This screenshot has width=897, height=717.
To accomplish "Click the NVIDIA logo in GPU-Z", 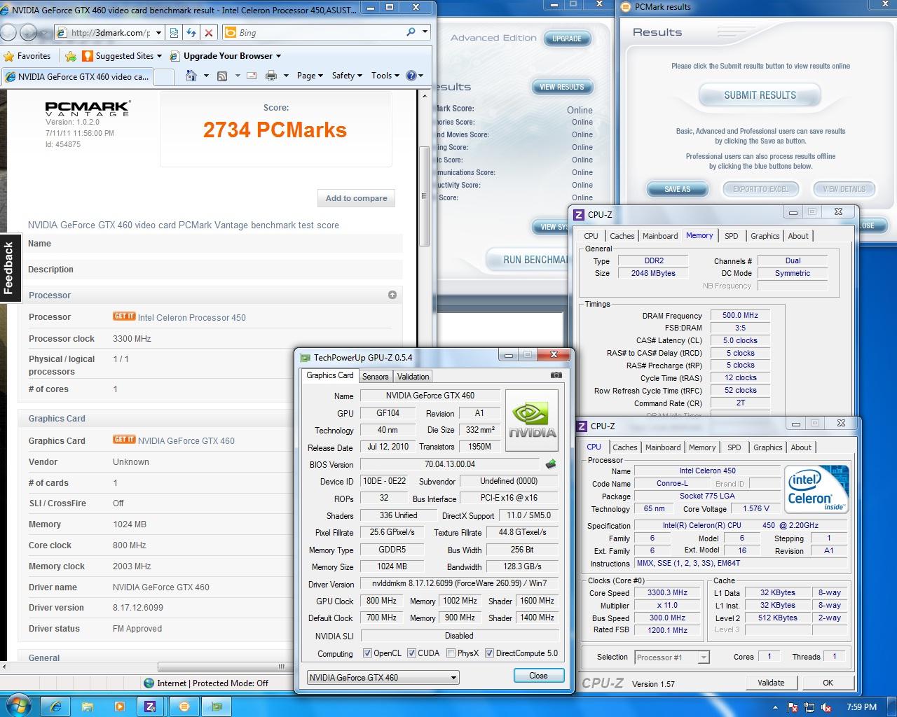I will coord(532,419).
